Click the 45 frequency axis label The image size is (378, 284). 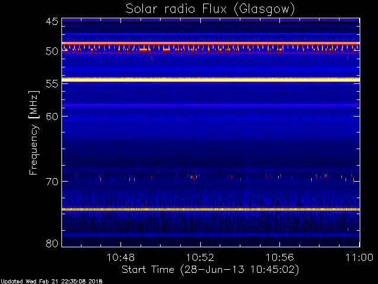tap(52, 22)
